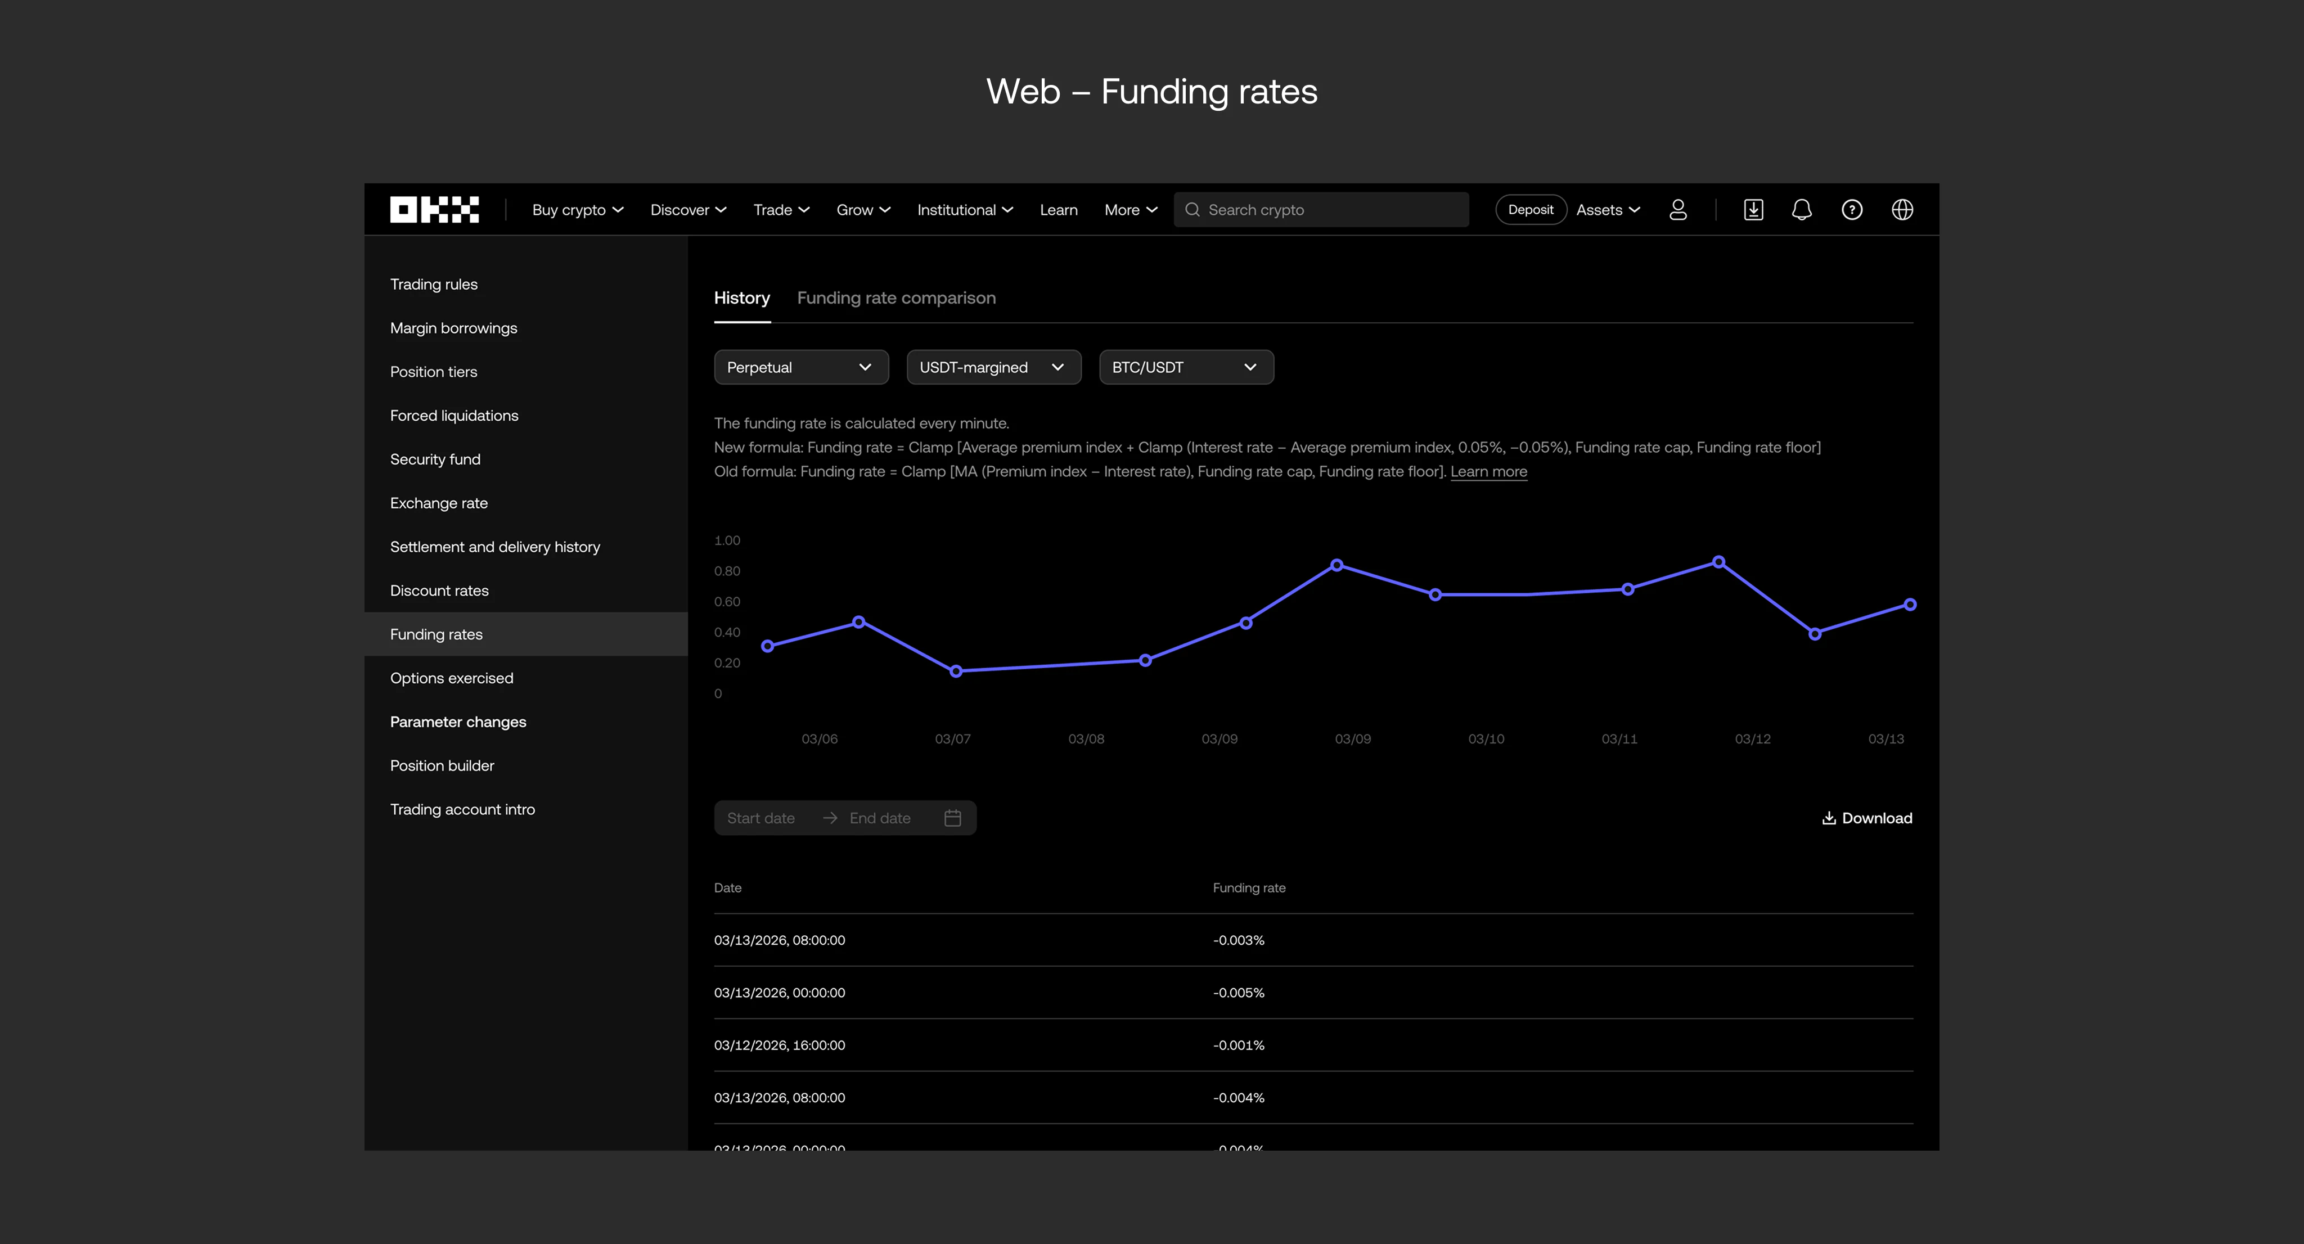The image size is (2304, 1244).
Task: Select Funding rates in the sidebar
Action: click(x=526, y=634)
